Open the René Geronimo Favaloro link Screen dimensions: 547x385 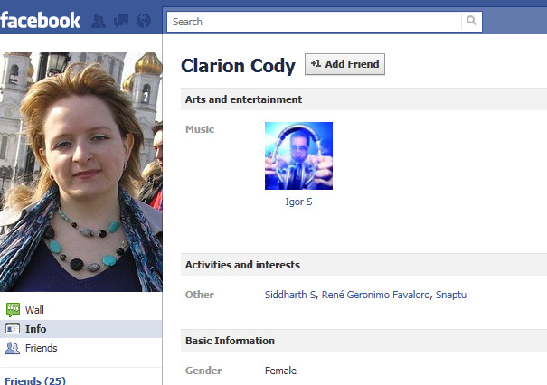[376, 295]
